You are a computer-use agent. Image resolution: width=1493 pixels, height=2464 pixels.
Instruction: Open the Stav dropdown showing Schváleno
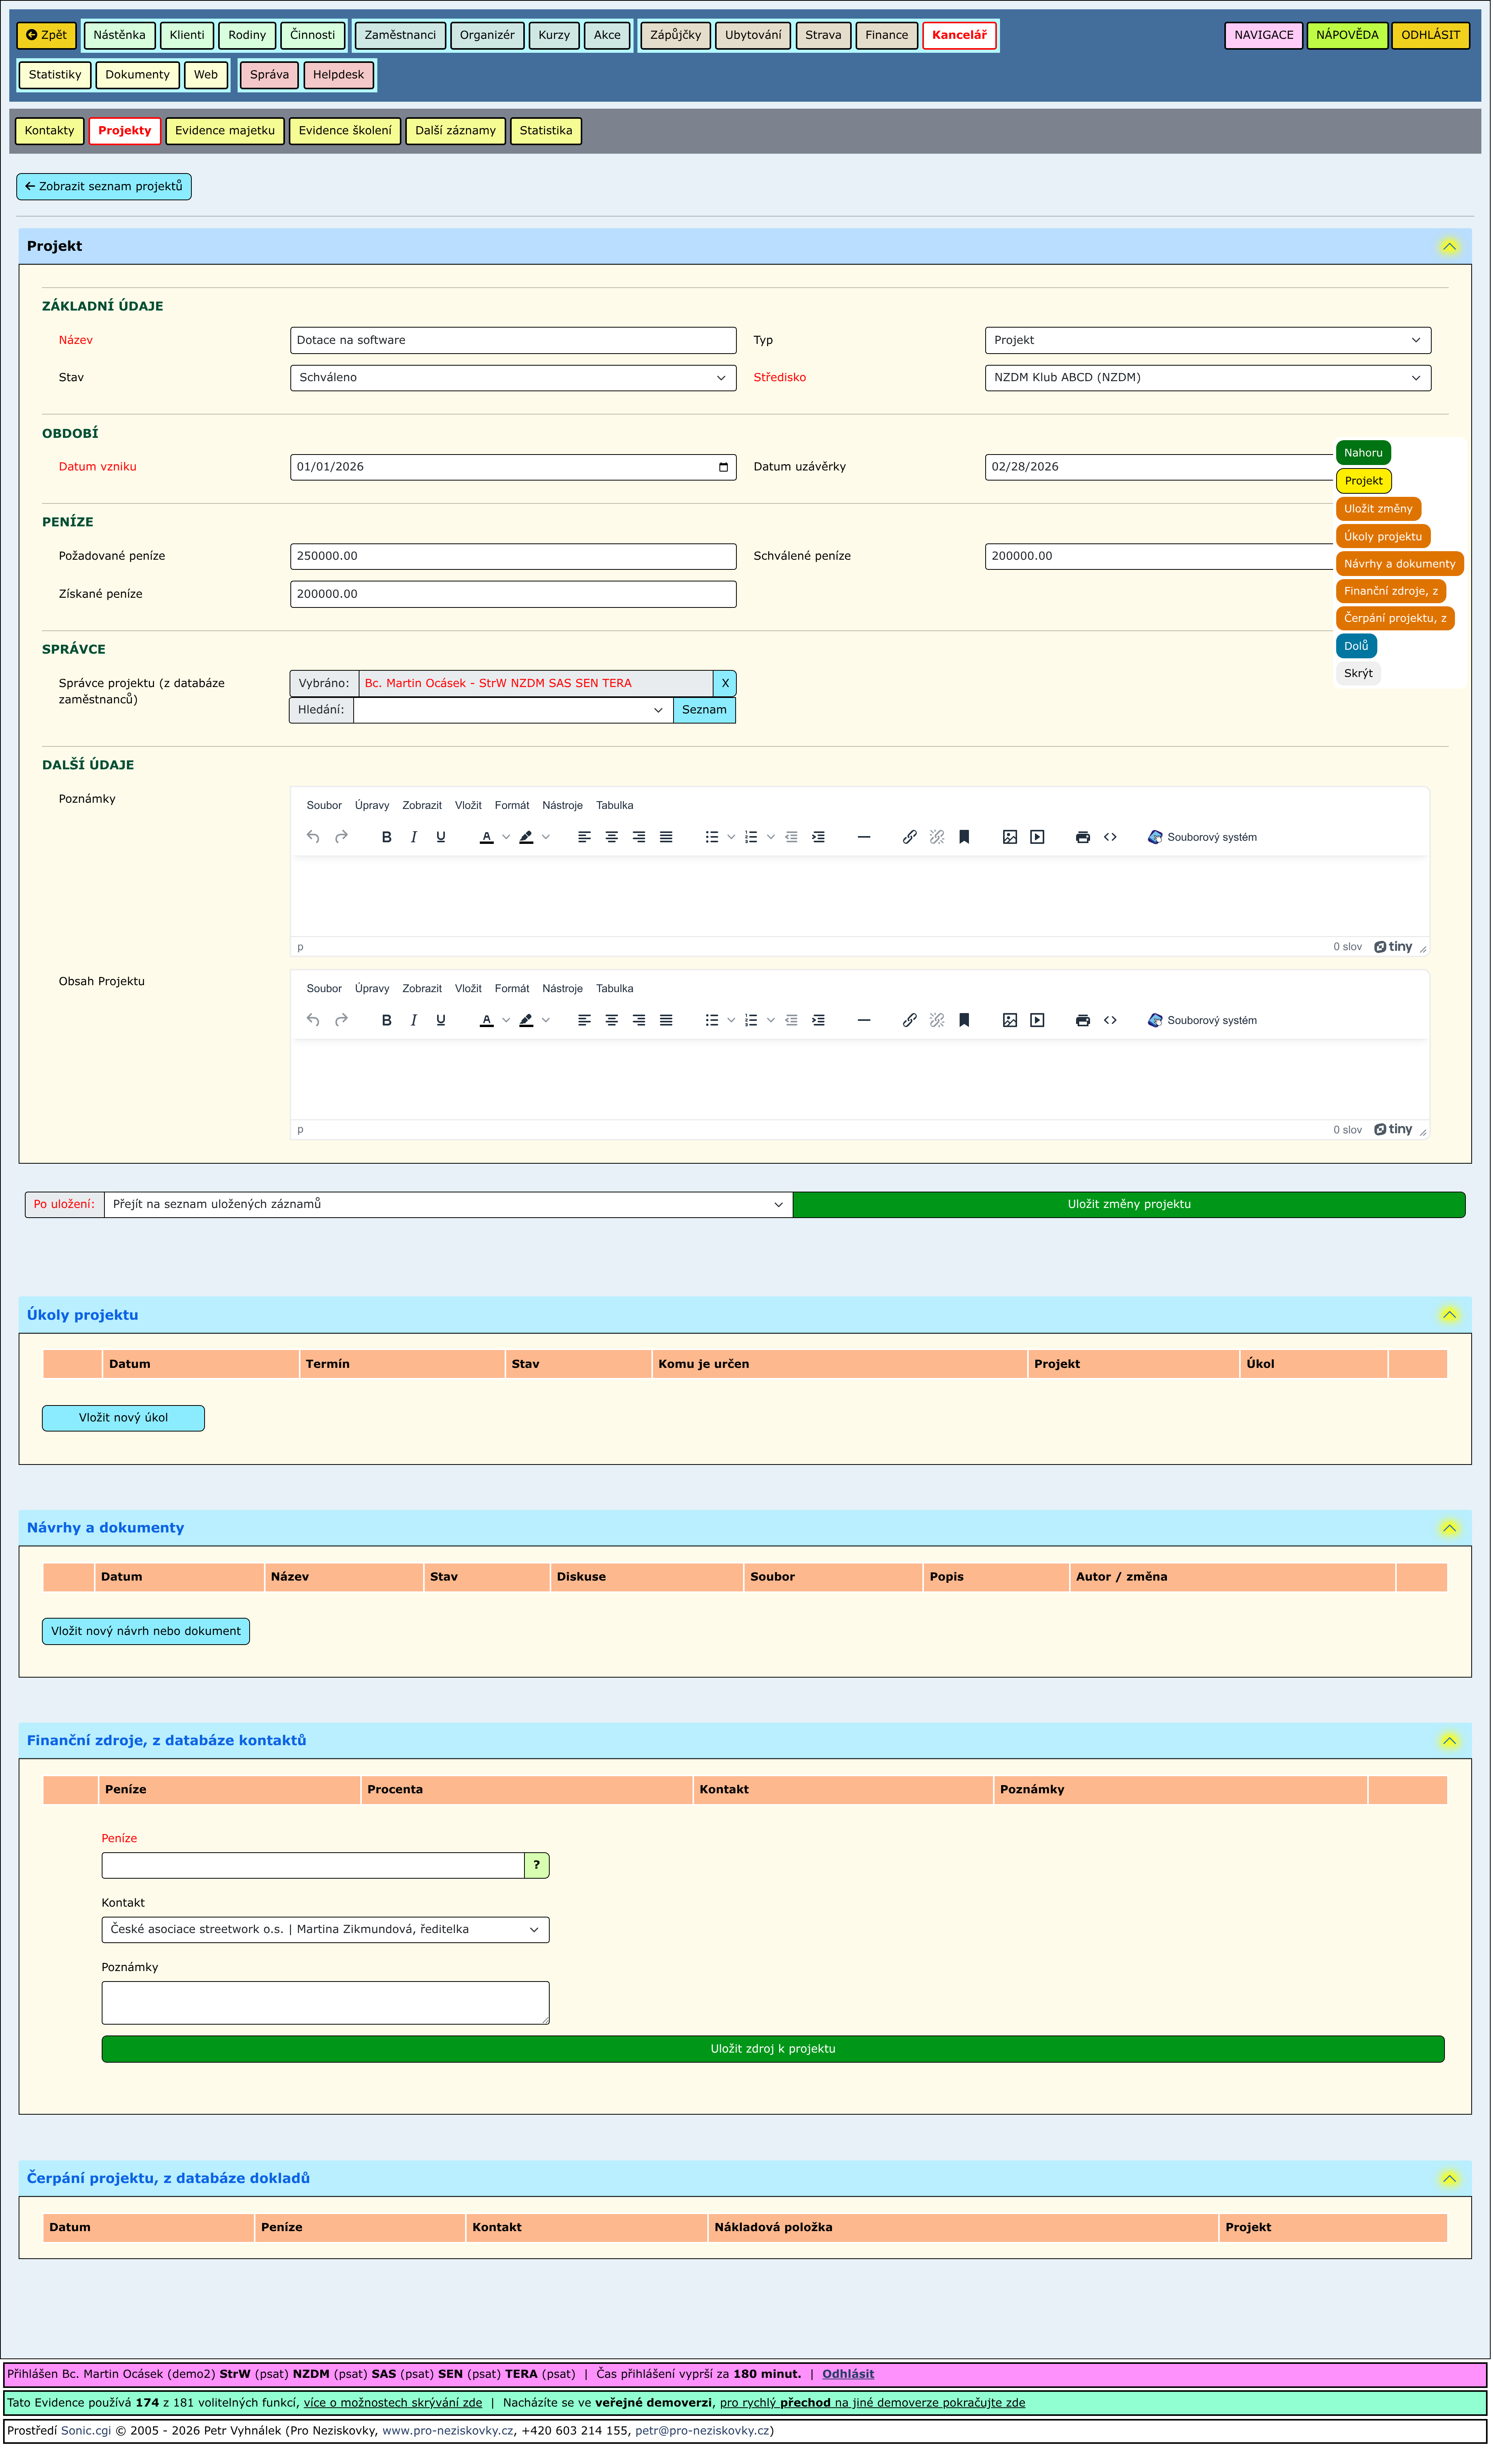pyautogui.click(x=513, y=378)
